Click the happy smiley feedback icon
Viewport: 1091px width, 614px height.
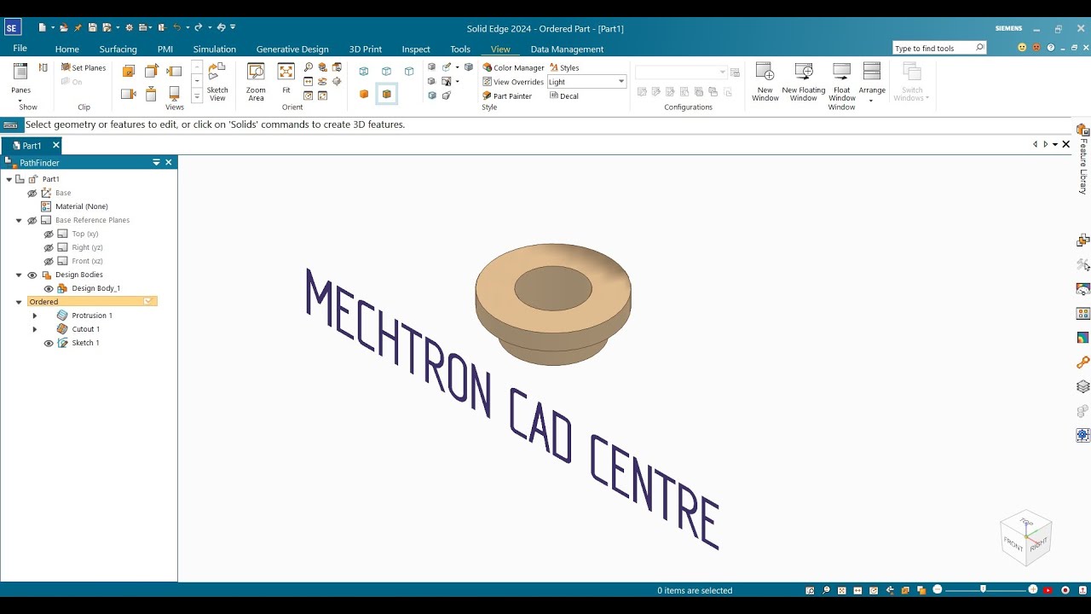pyautogui.click(x=1022, y=48)
